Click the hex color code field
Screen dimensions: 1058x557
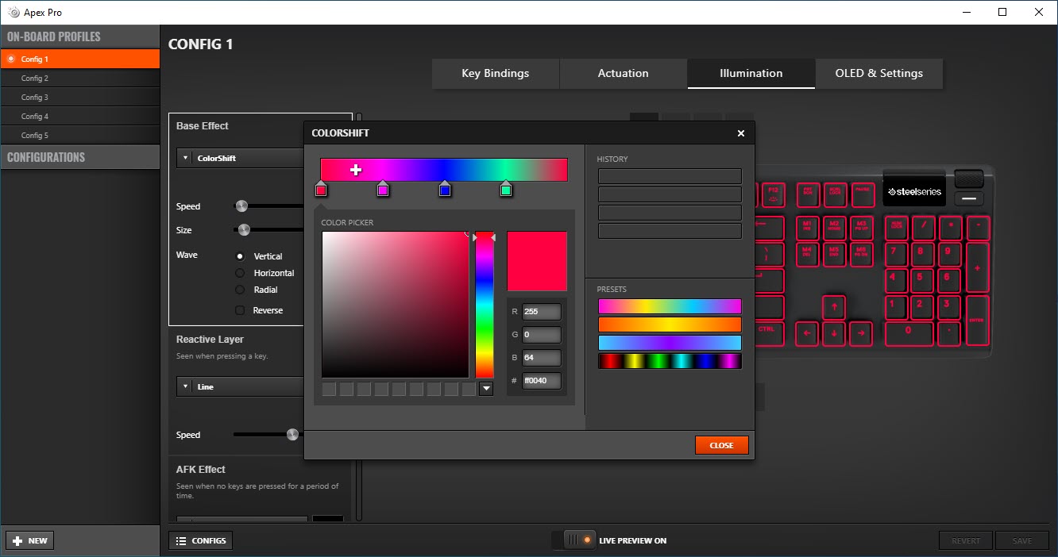click(542, 381)
